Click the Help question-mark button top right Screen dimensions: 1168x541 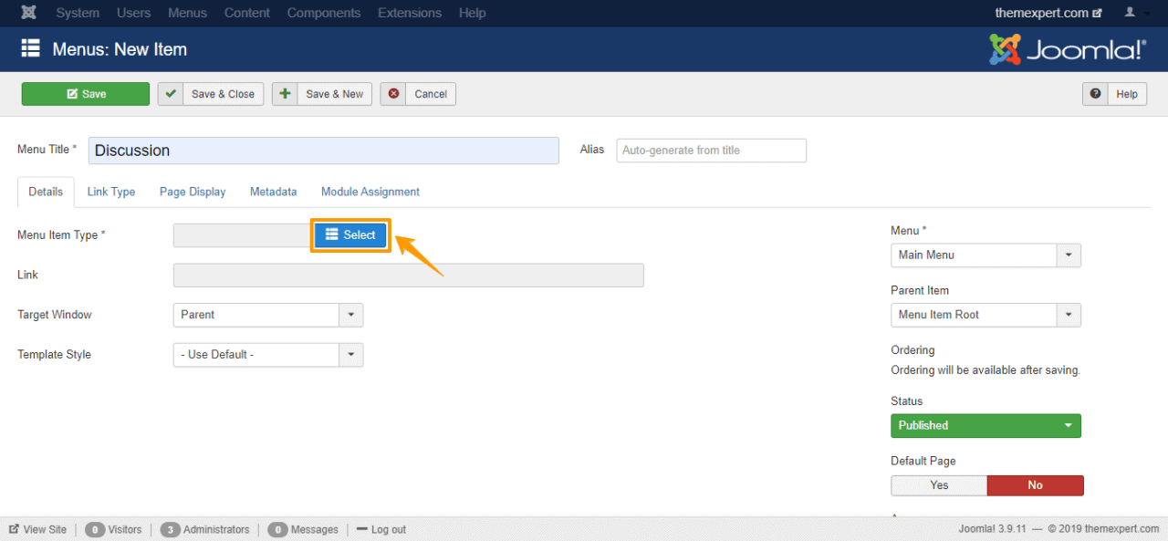click(x=1095, y=93)
